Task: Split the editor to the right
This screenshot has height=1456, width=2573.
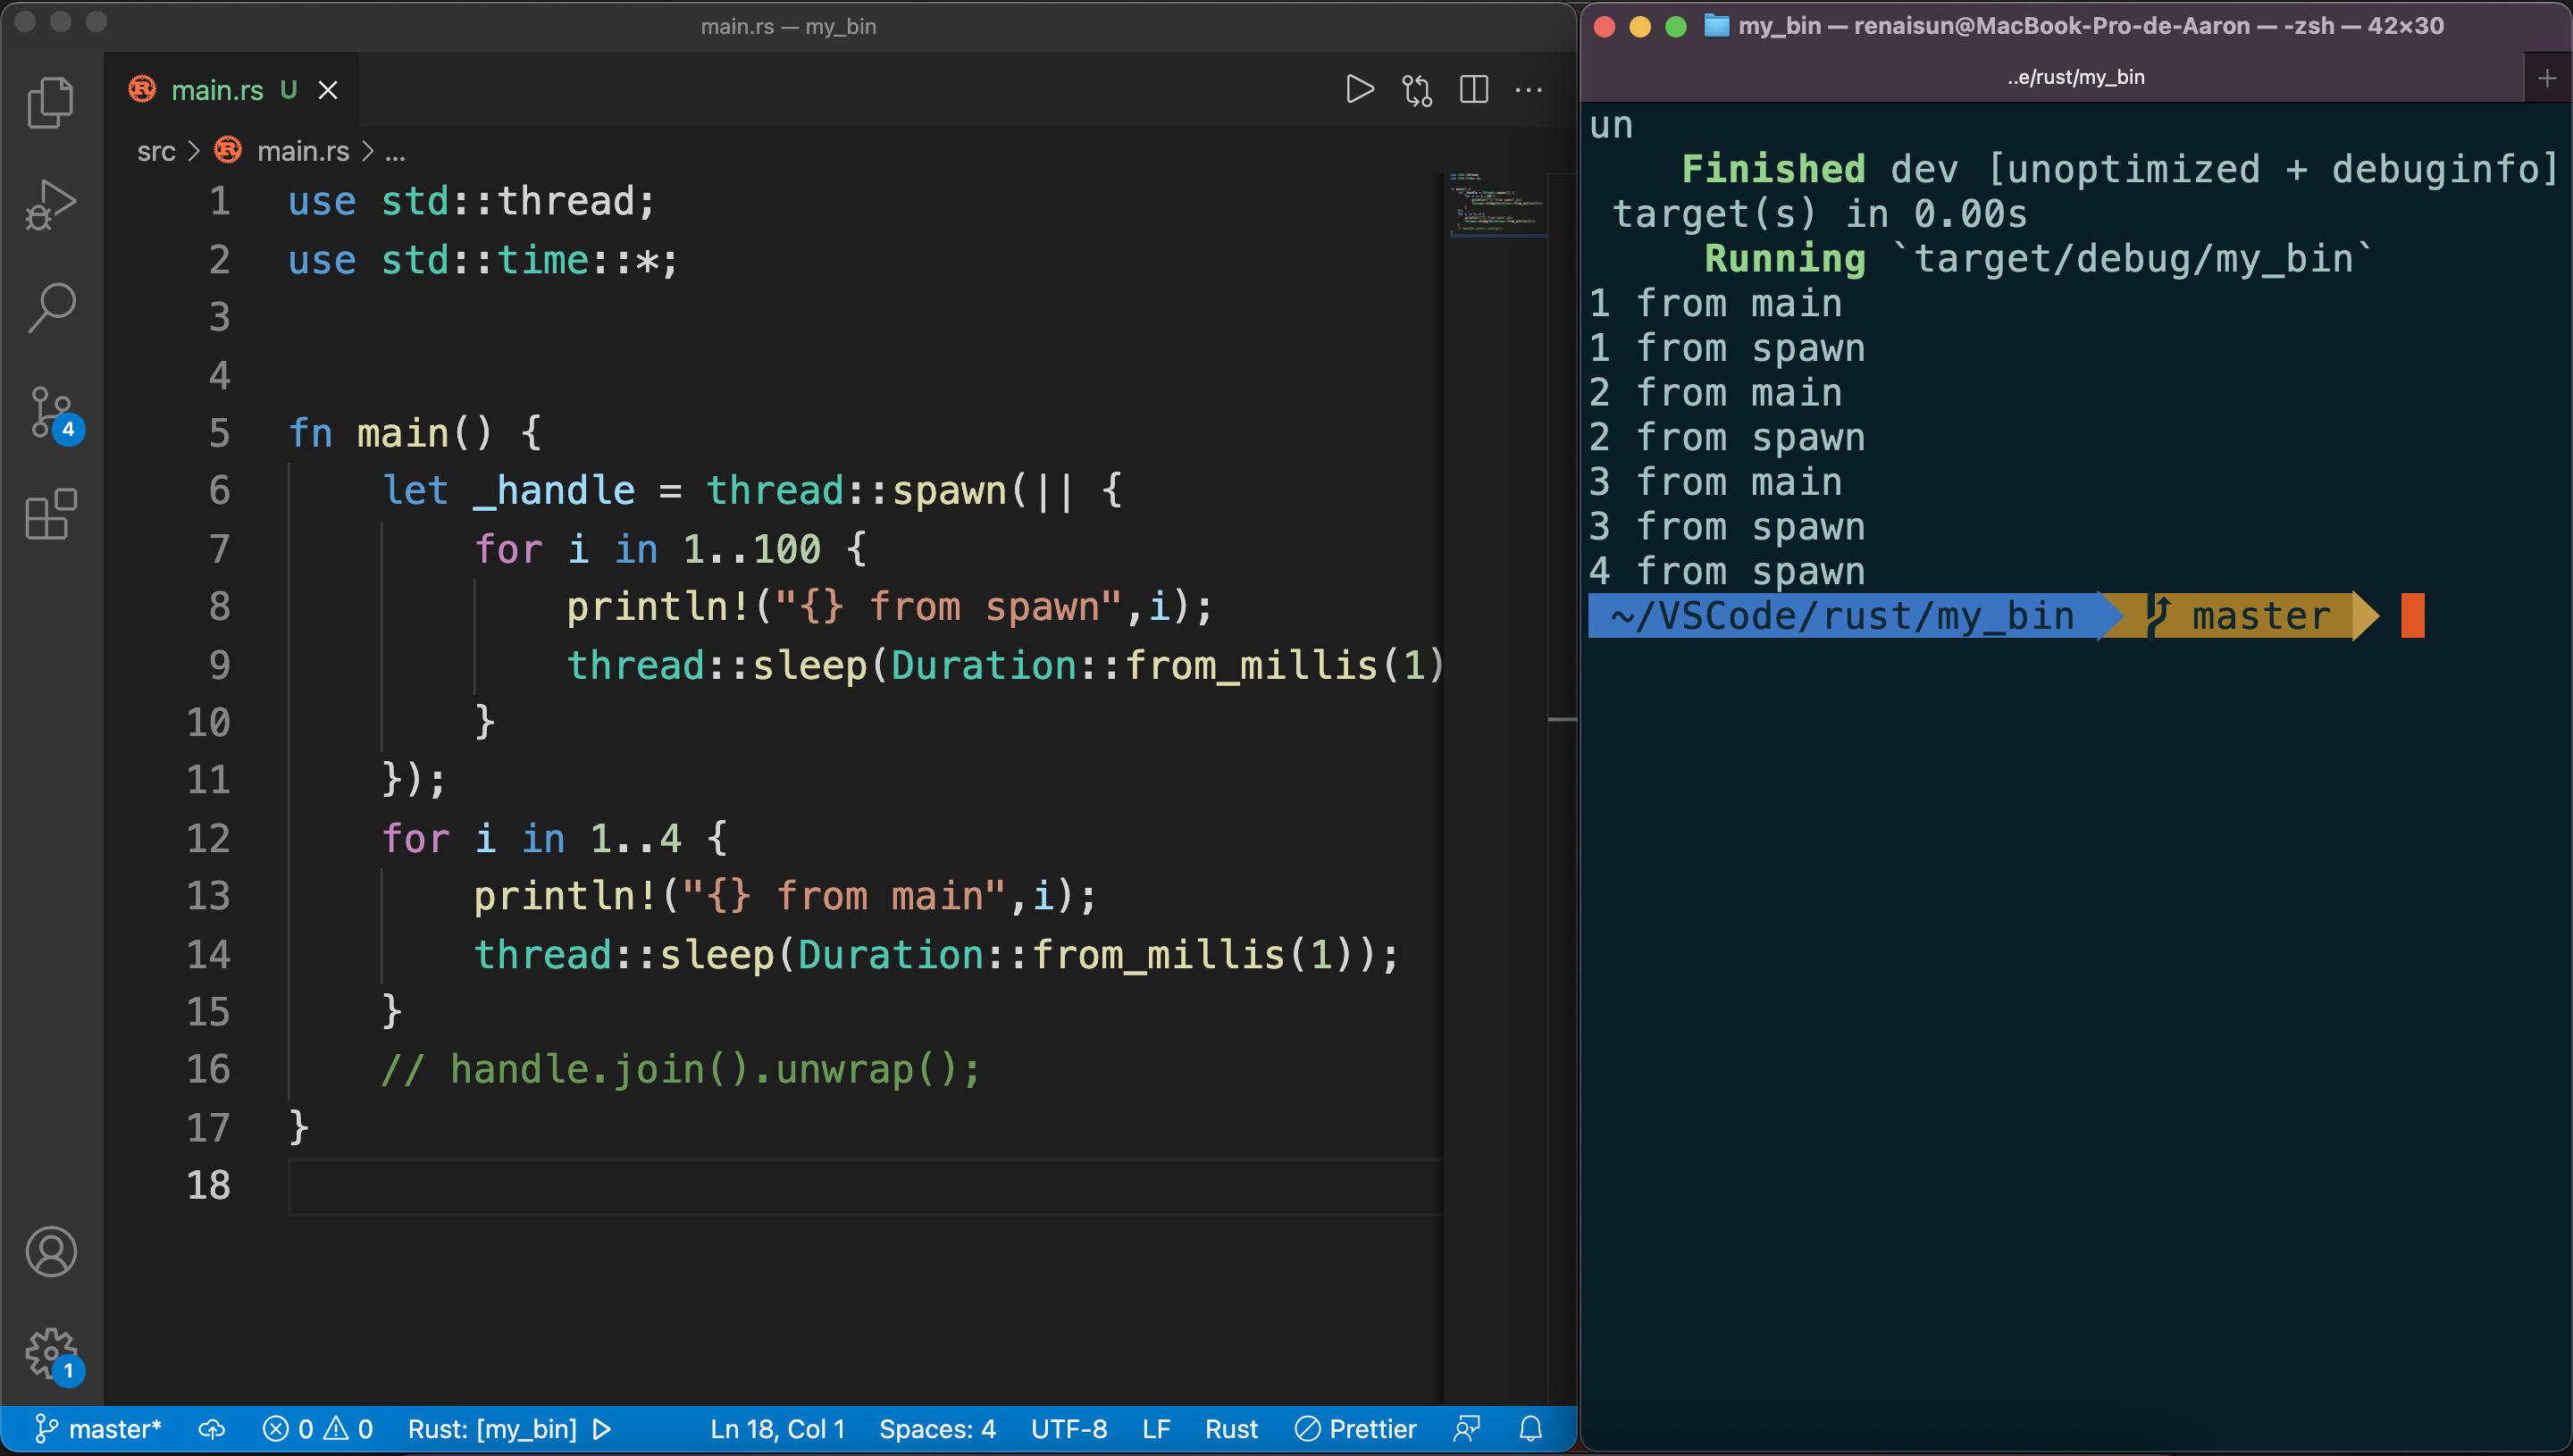Action: click(1473, 90)
